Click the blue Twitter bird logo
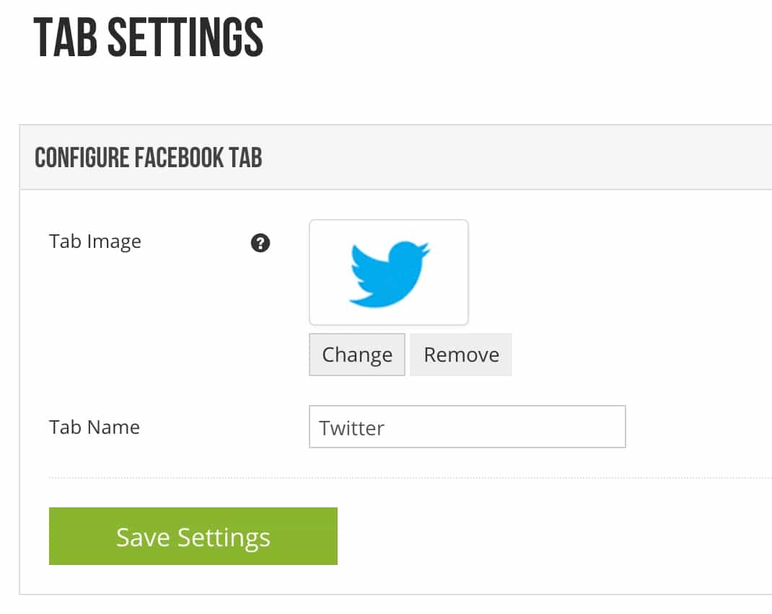Screen dimensions: 772x614 (x=390, y=275)
